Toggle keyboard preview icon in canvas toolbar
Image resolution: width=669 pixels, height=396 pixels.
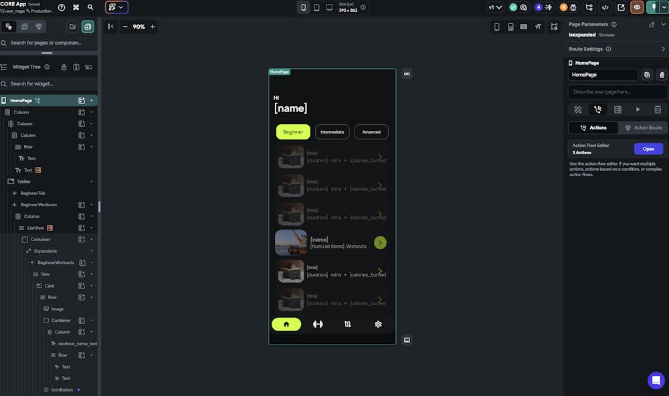524,27
